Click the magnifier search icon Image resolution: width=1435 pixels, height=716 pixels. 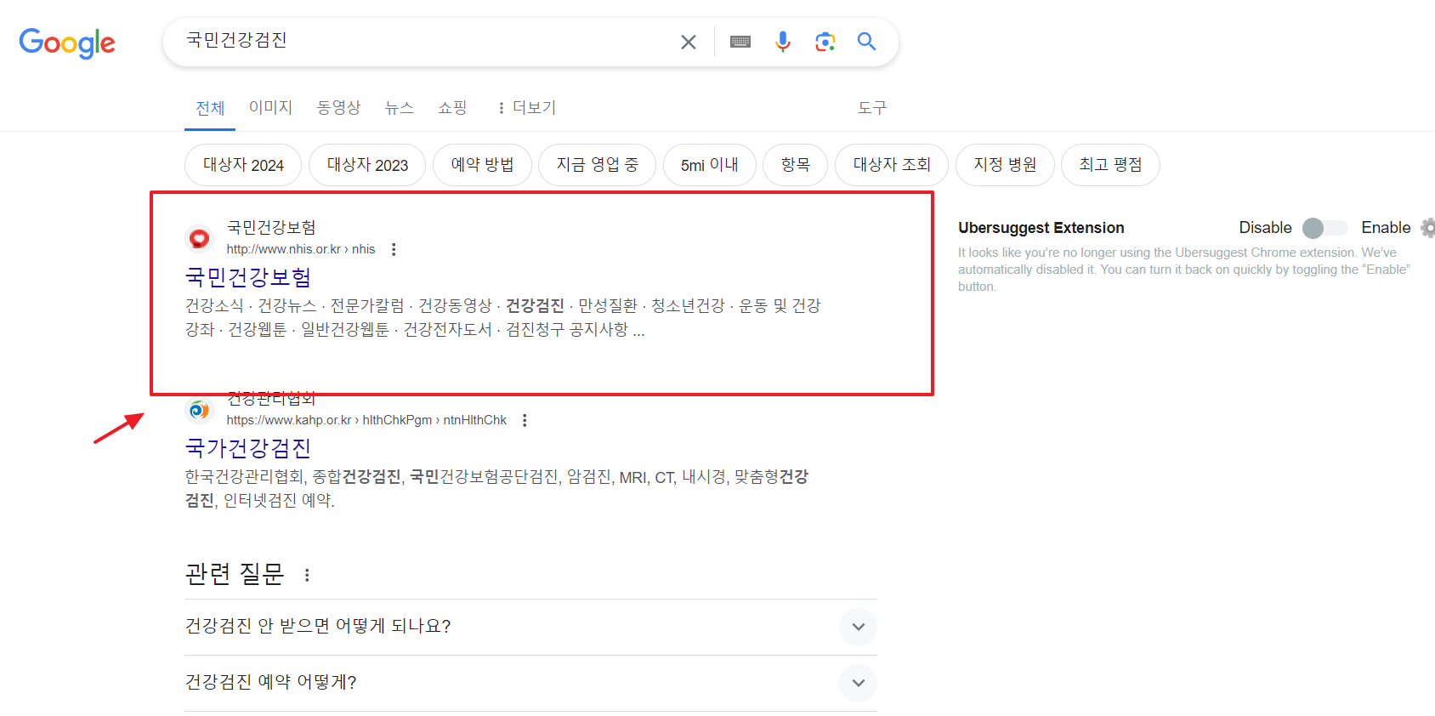coord(866,41)
